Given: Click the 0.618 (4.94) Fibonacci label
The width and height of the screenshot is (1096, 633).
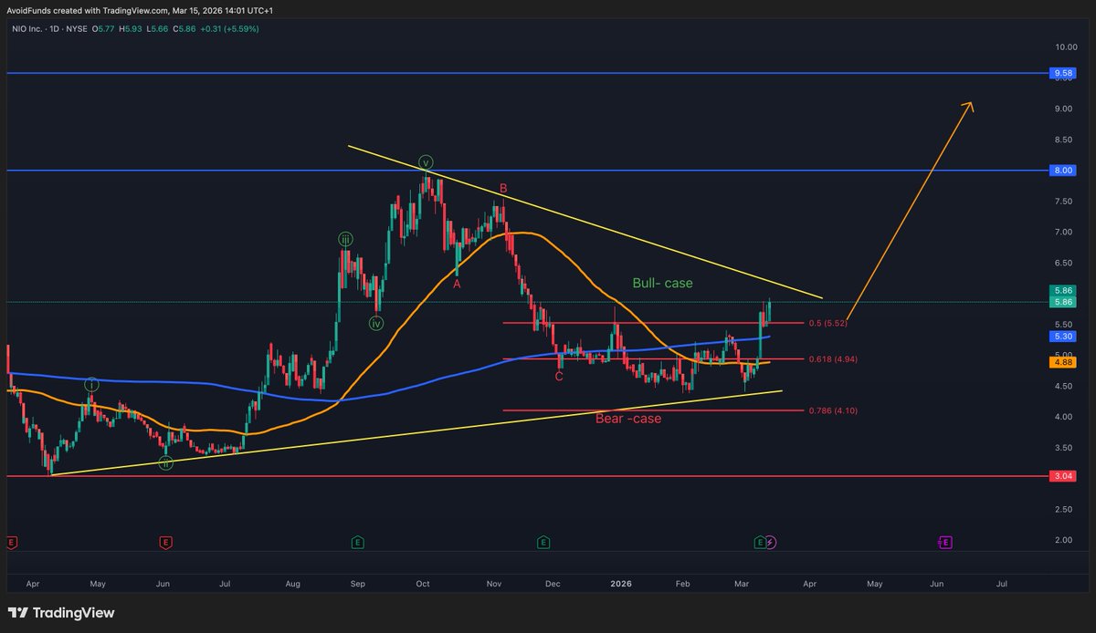Looking at the screenshot, I should click(832, 359).
